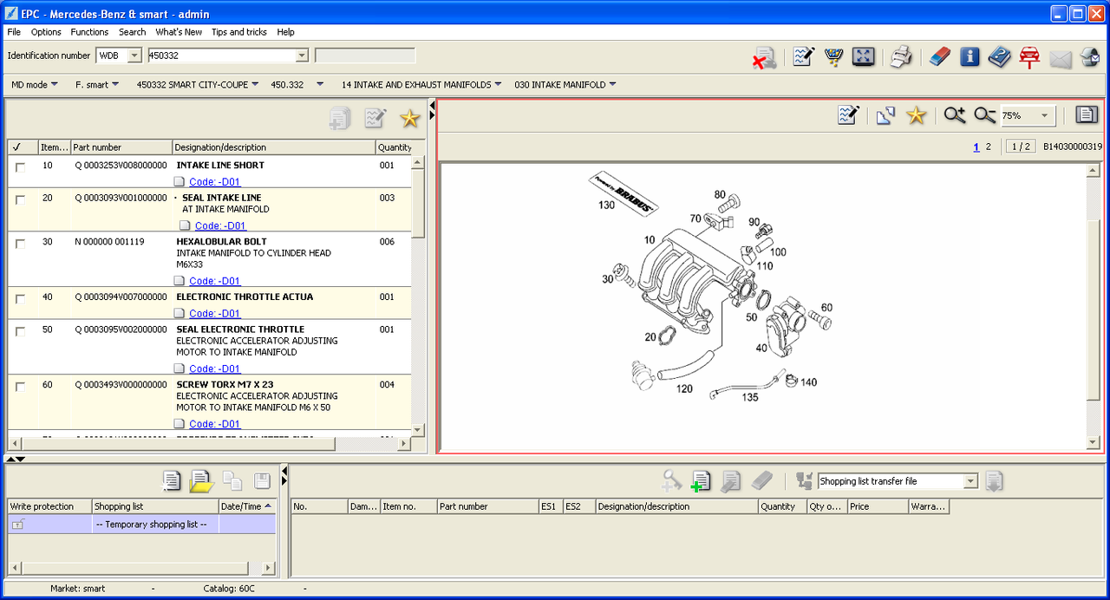Mark picture as favorite with star

916,115
